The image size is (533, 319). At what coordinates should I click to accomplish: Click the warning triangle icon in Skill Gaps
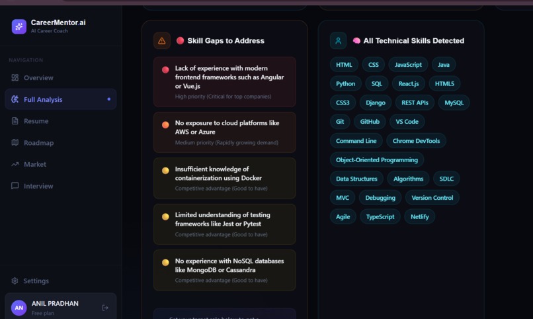click(x=162, y=41)
